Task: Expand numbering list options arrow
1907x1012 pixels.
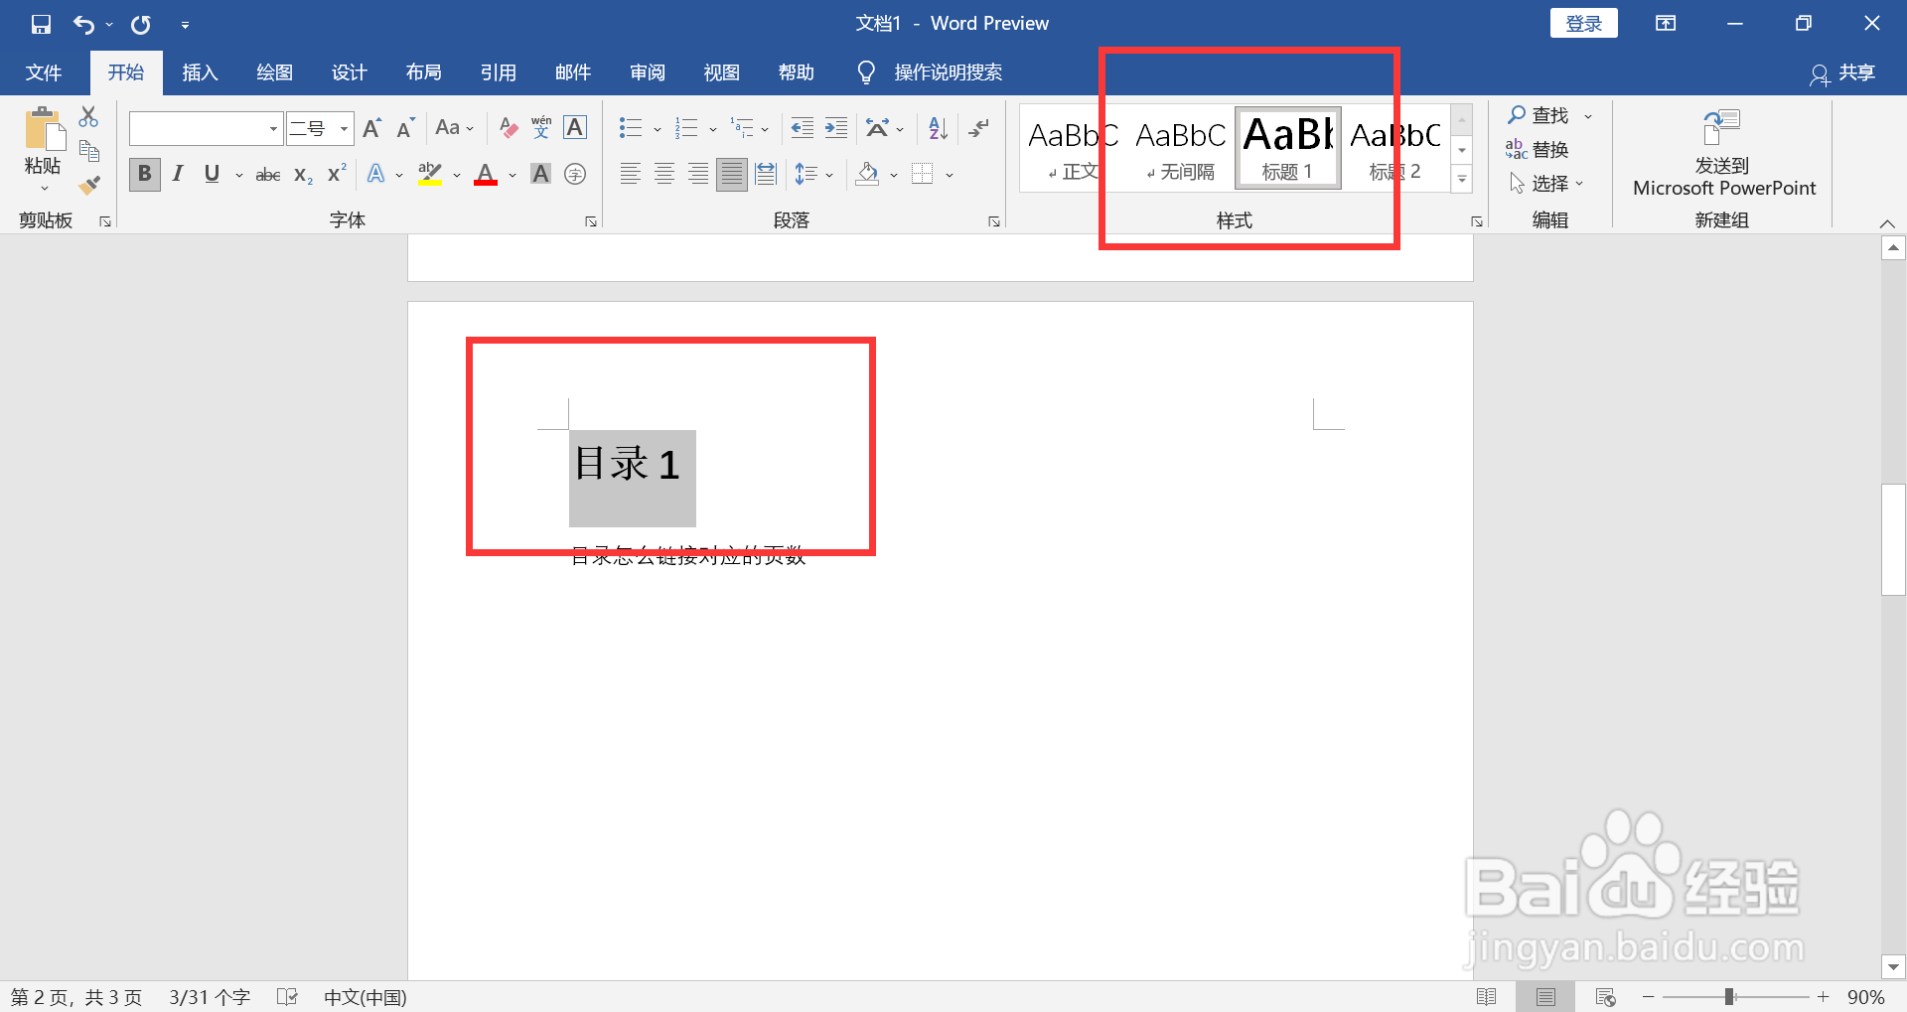Action: click(713, 129)
